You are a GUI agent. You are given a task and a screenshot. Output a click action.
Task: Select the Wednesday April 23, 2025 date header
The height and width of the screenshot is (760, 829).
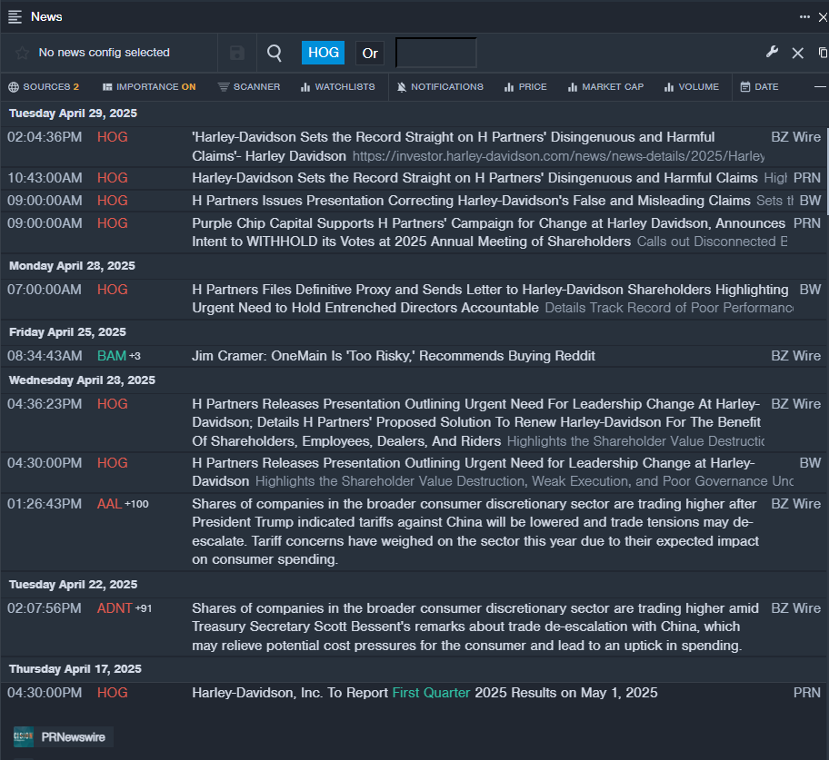[82, 380]
